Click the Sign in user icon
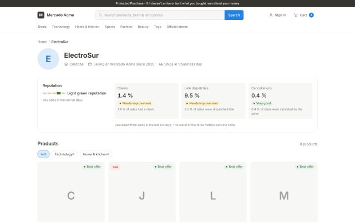The height and width of the screenshot is (222, 355). coord(271,15)
